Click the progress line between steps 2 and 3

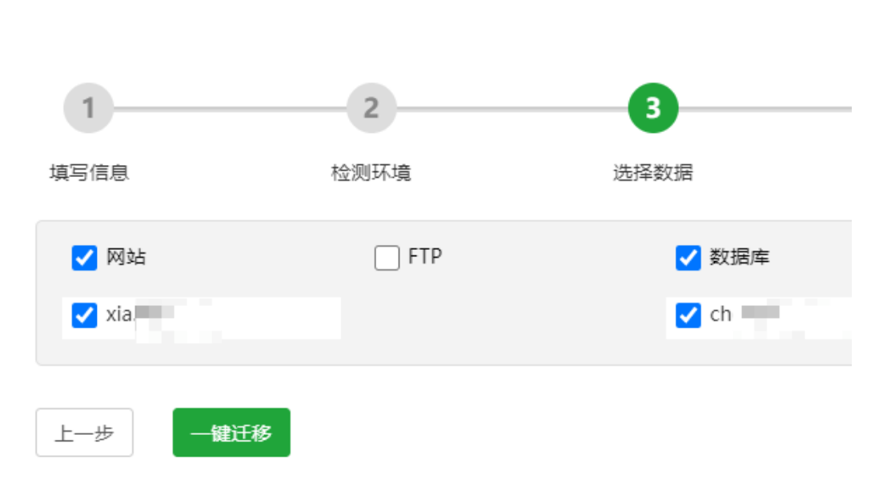[512, 108]
